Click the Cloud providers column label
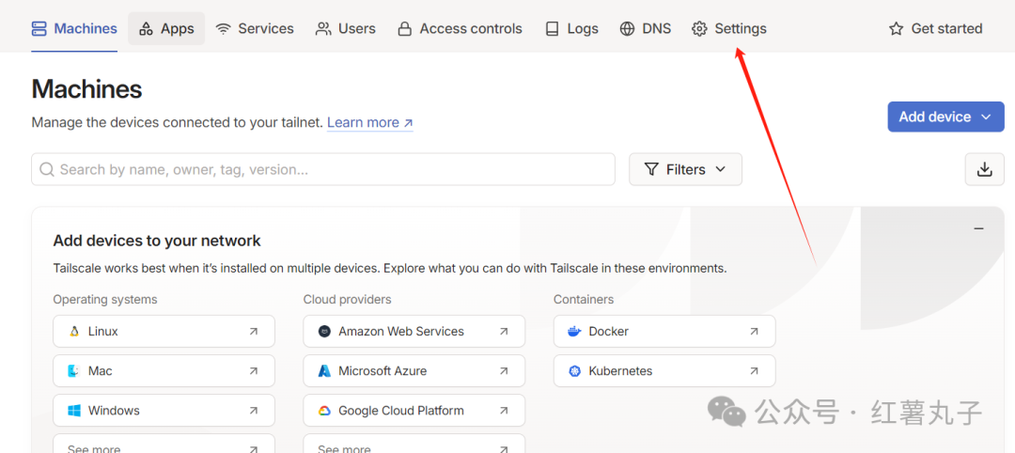The image size is (1015, 453). tap(347, 300)
